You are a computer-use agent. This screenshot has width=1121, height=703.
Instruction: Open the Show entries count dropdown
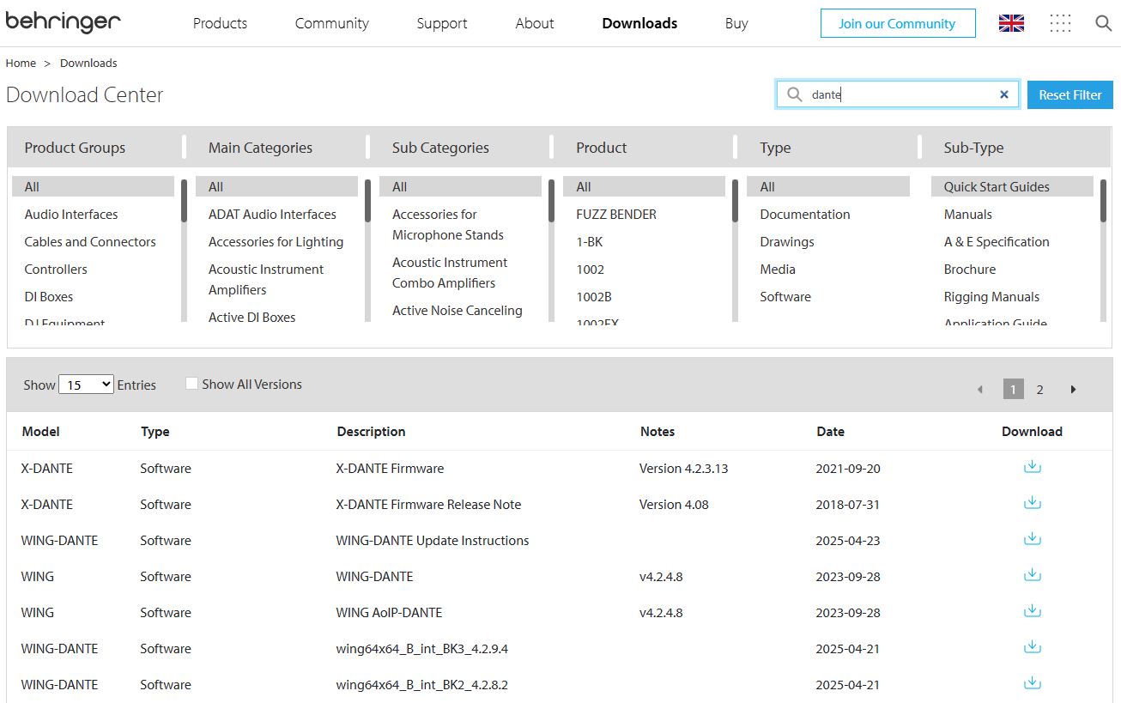point(86,385)
